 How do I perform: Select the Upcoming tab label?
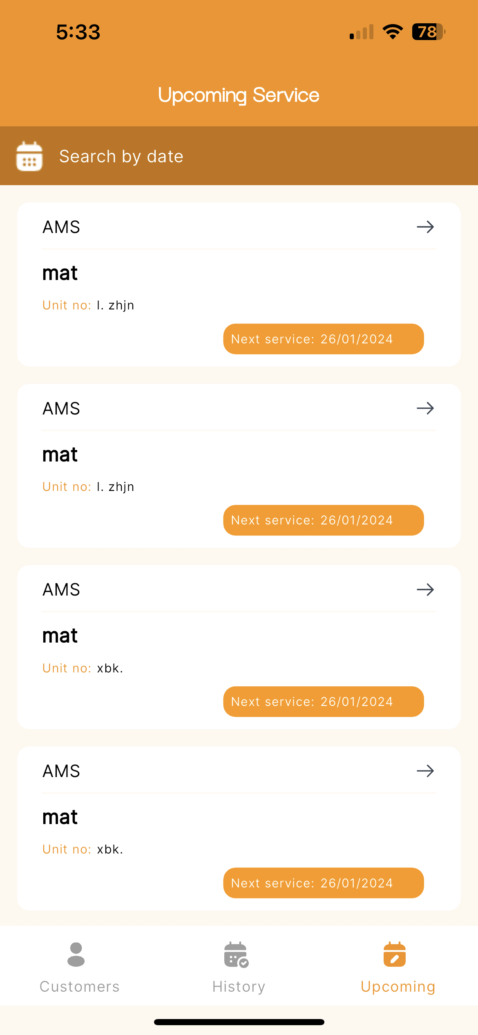(398, 986)
